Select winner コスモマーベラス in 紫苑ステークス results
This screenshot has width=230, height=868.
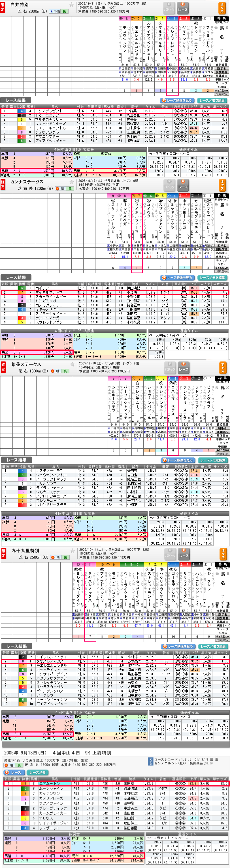pos(50,471)
